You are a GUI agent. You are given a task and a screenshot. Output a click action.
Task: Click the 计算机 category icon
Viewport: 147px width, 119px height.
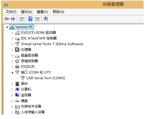point(17,89)
